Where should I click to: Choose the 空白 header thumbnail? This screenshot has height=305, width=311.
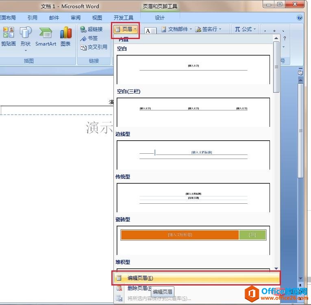[194, 70]
